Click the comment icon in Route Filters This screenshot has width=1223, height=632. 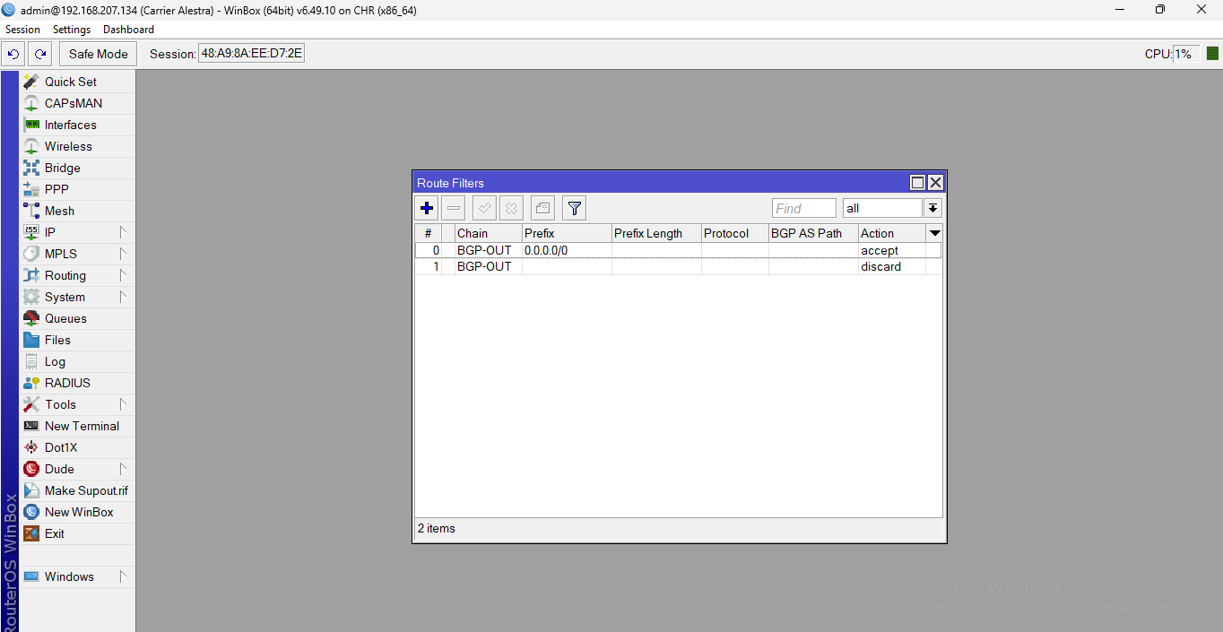[542, 209]
